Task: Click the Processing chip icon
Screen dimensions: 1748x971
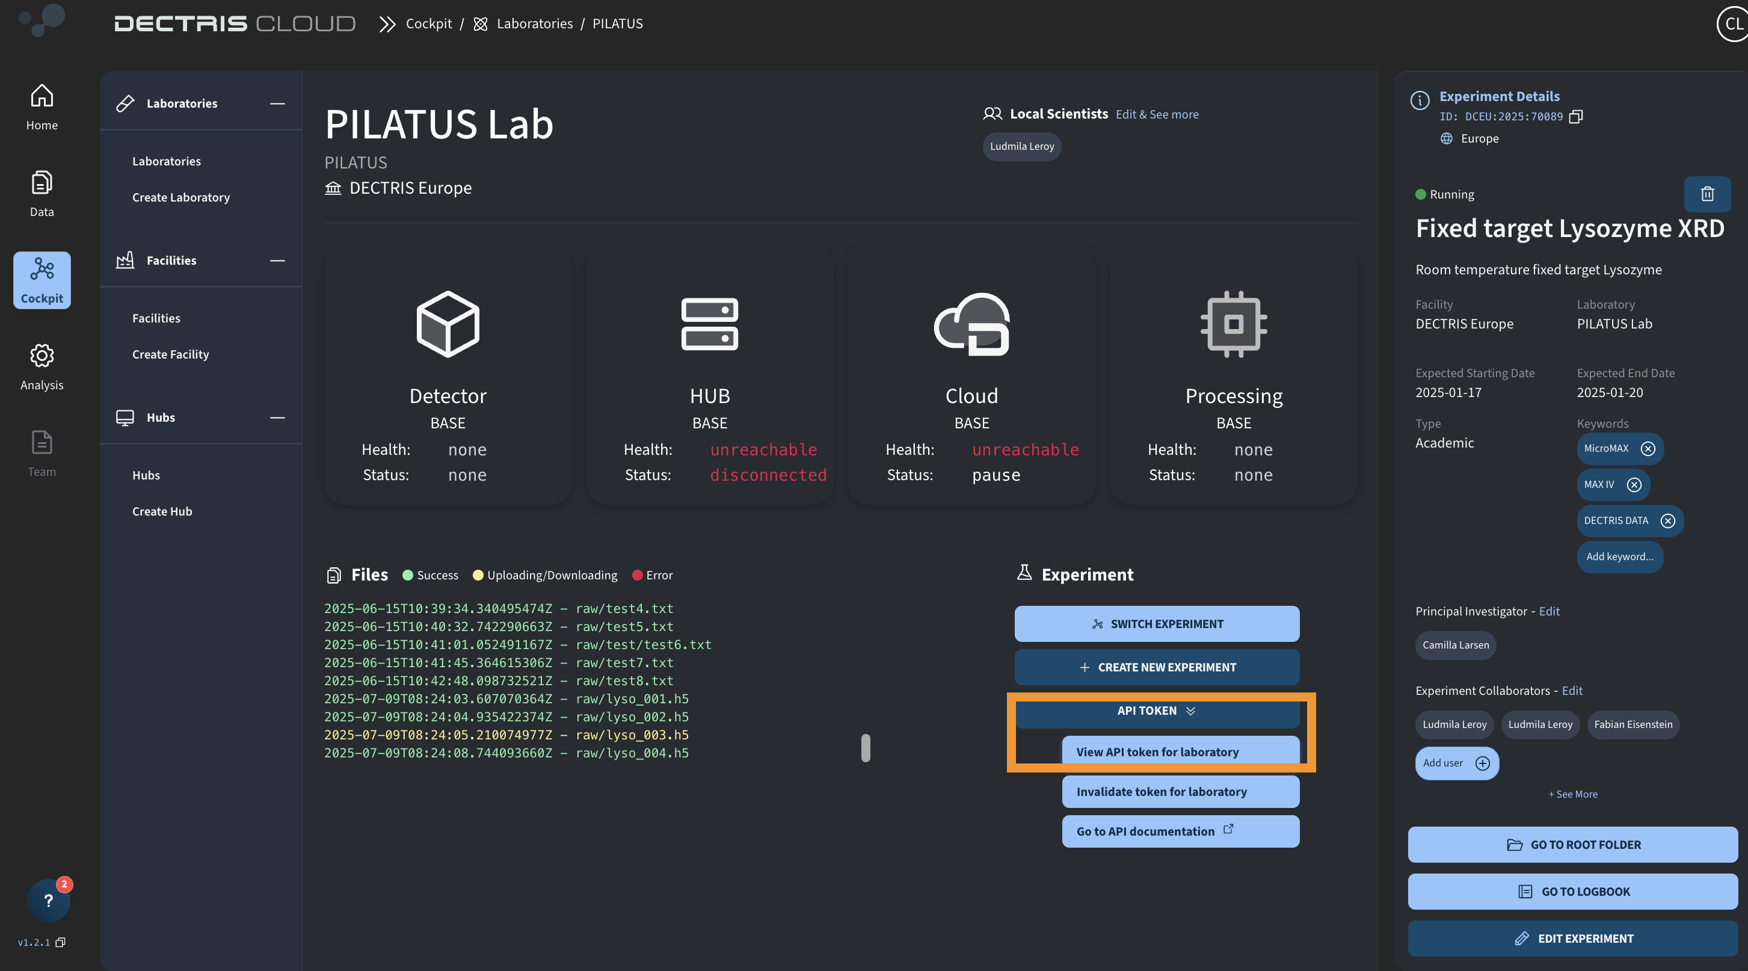Action: (1234, 324)
